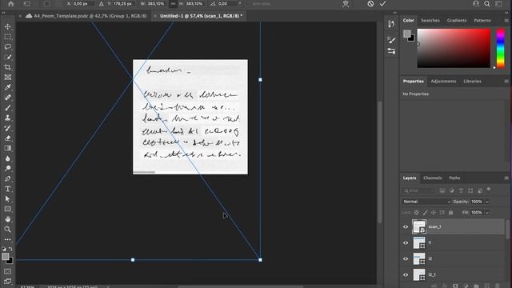Viewport: 512px width, 288px height.
Task: Select the Zoom tool
Action: click(x=7, y=230)
